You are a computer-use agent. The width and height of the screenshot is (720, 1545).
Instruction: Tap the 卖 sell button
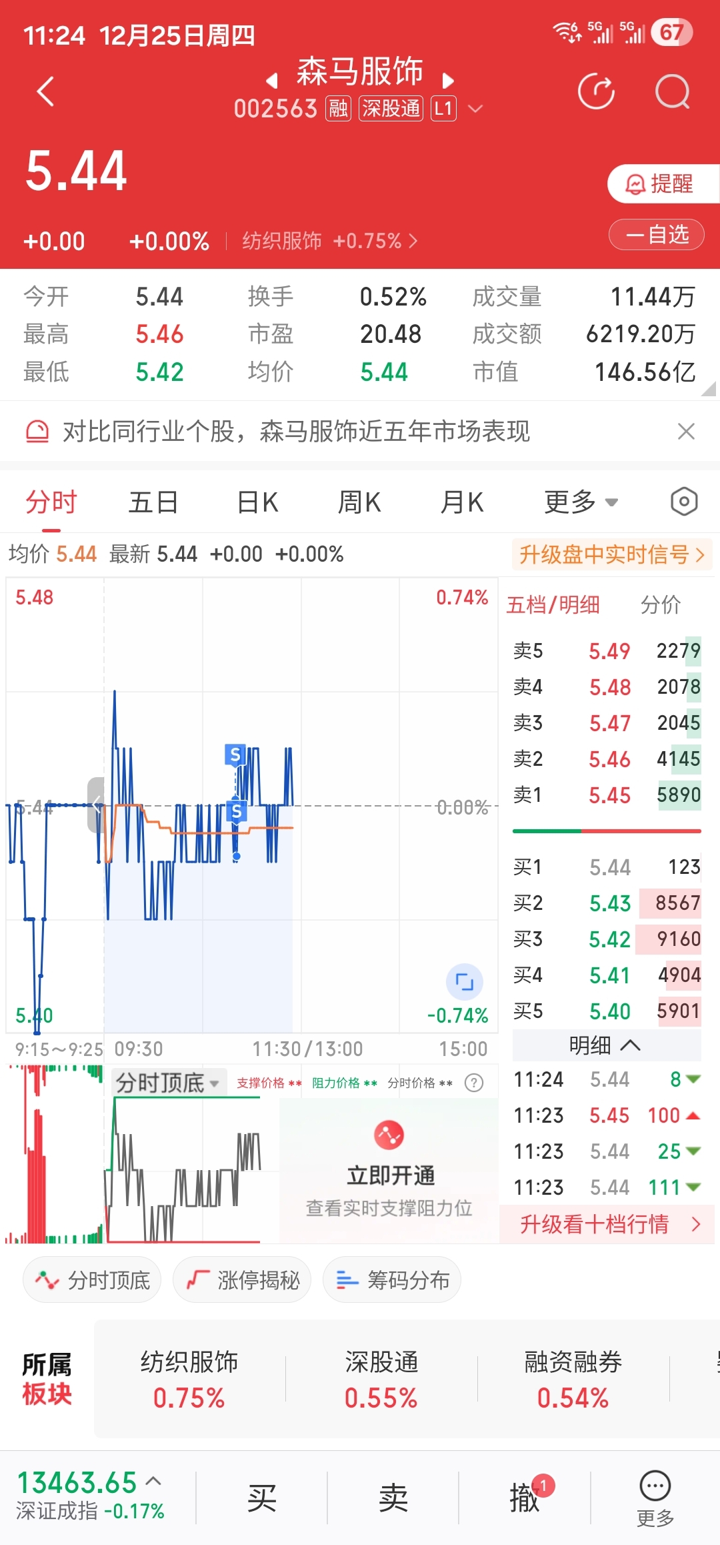pos(393,1498)
